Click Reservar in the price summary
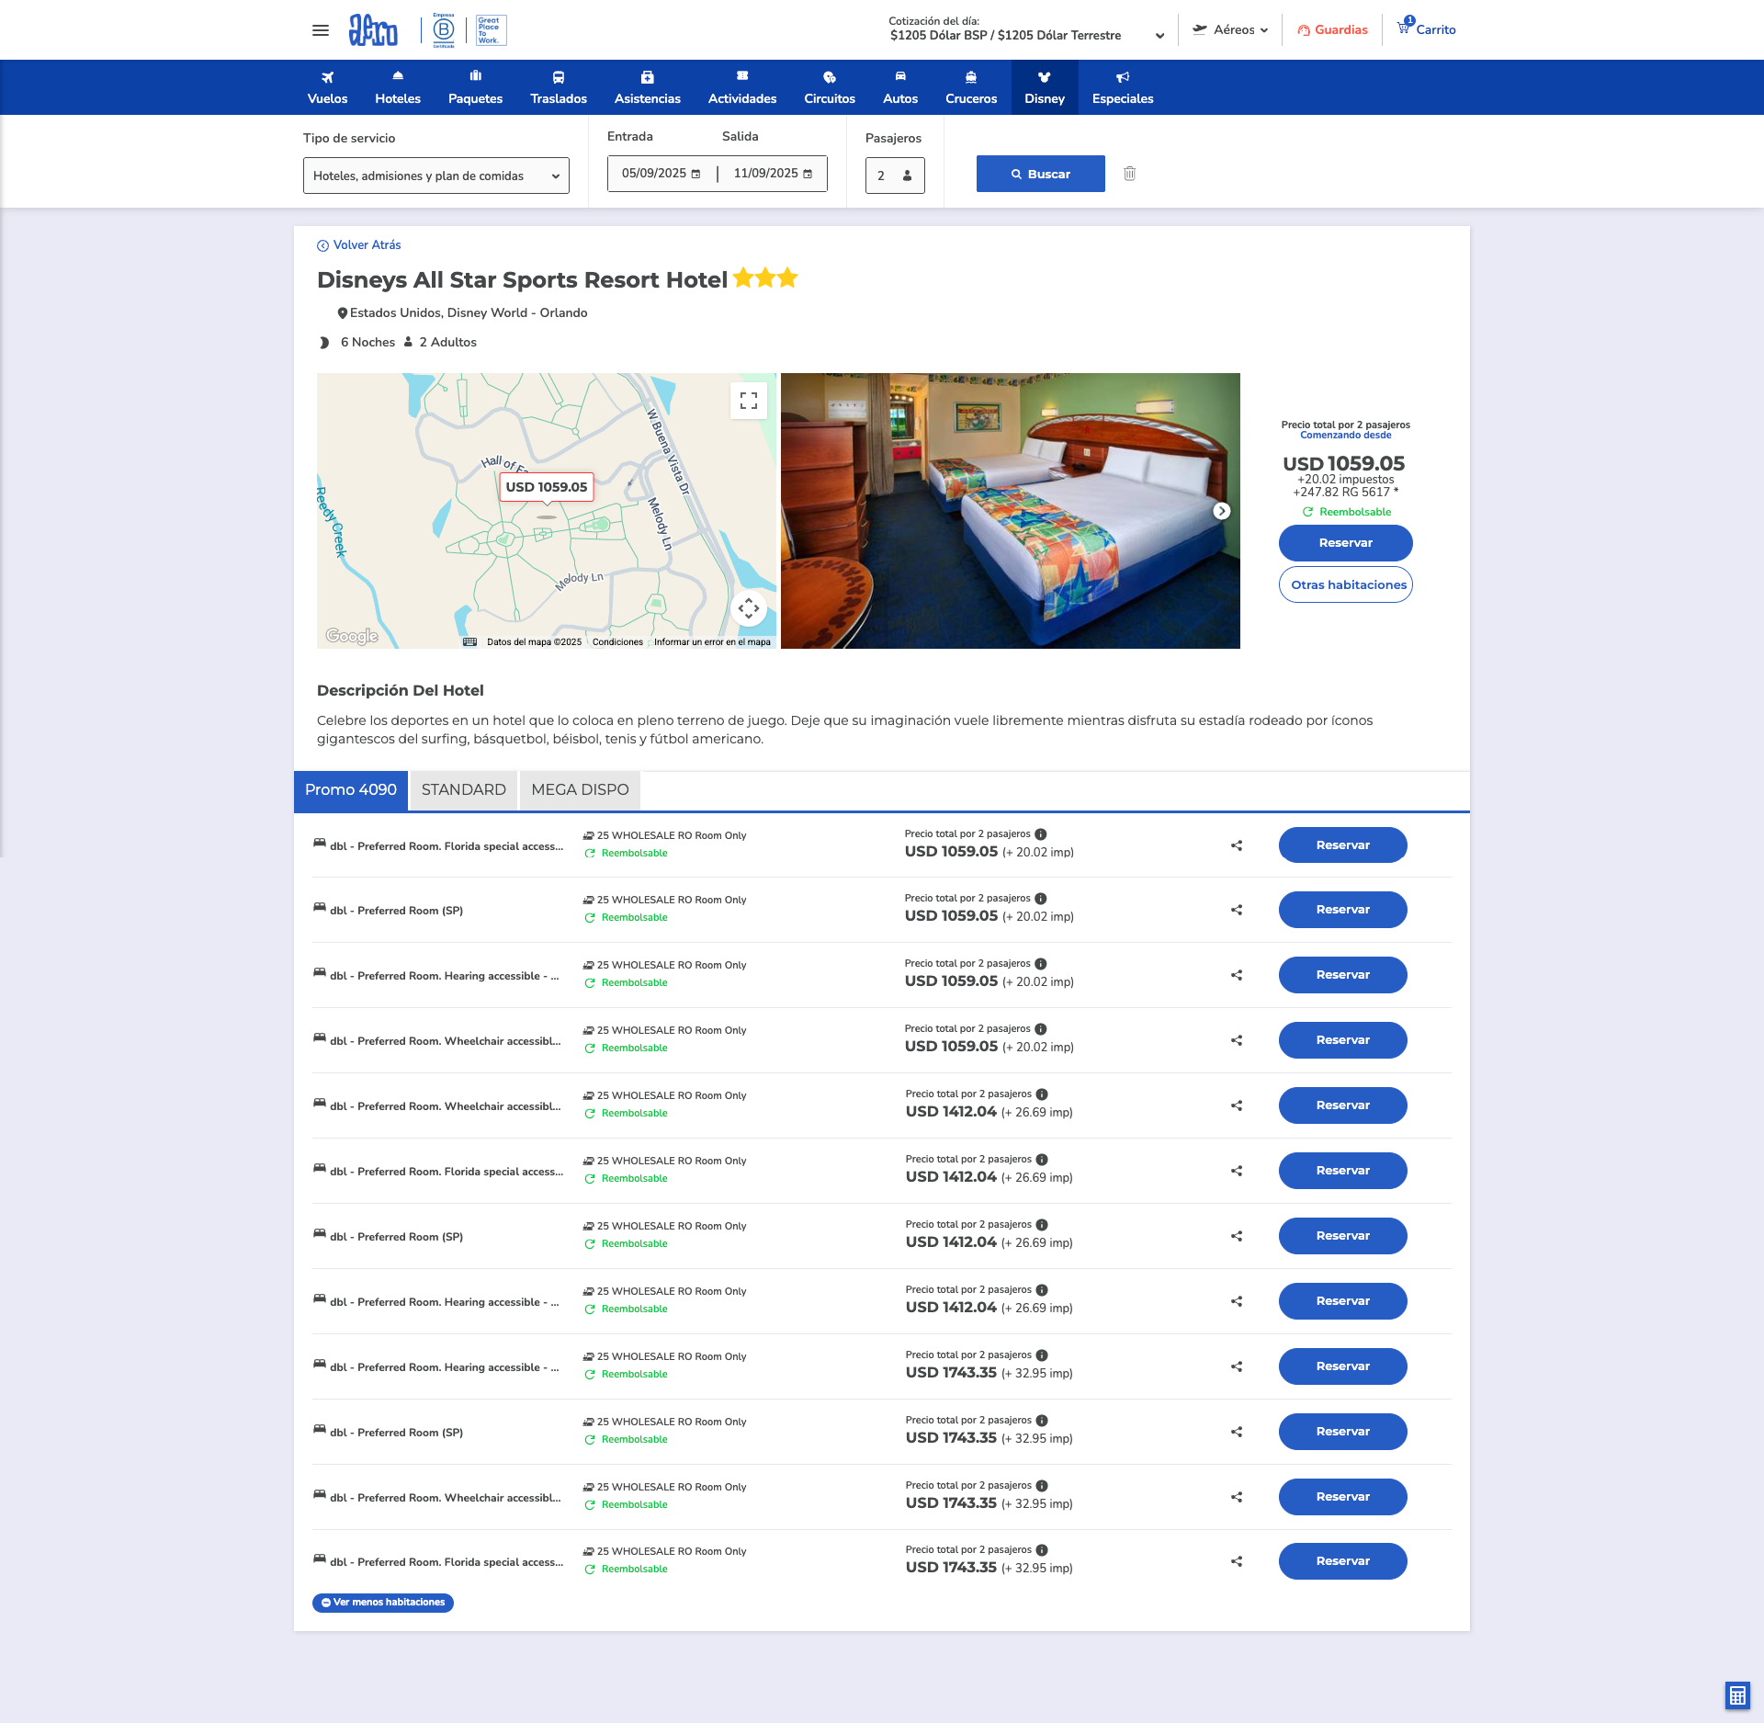Viewport: 1764px width, 1723px height. pyautogui.click(x=1346, y=543)
